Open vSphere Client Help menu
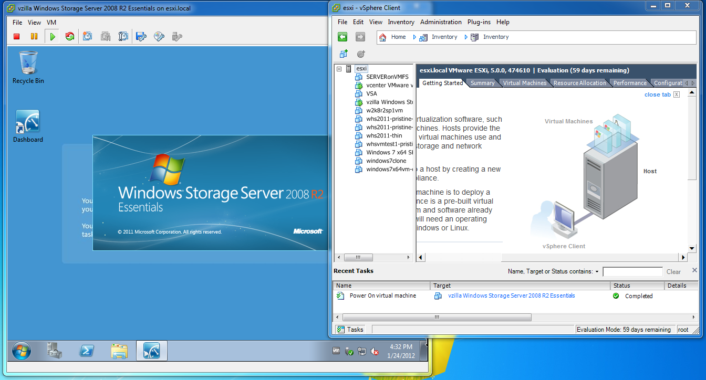 click(x=503, y=22)
